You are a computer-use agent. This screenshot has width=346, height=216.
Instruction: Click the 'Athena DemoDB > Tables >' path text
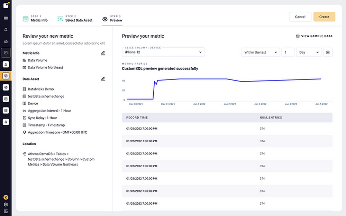(48, 154)
